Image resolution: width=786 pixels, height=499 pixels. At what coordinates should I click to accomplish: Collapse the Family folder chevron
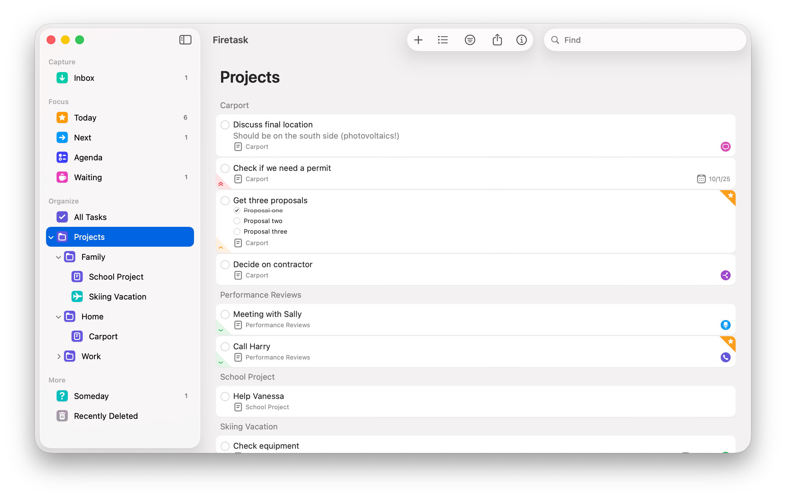(58, 257)
